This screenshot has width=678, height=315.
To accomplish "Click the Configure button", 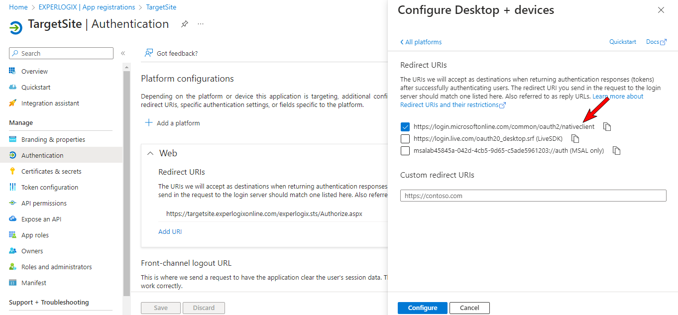I will [423, 308].
